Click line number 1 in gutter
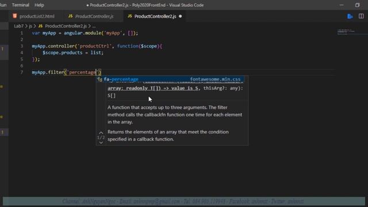Screen dimensions: 368x207 click(x=22, y=33)
